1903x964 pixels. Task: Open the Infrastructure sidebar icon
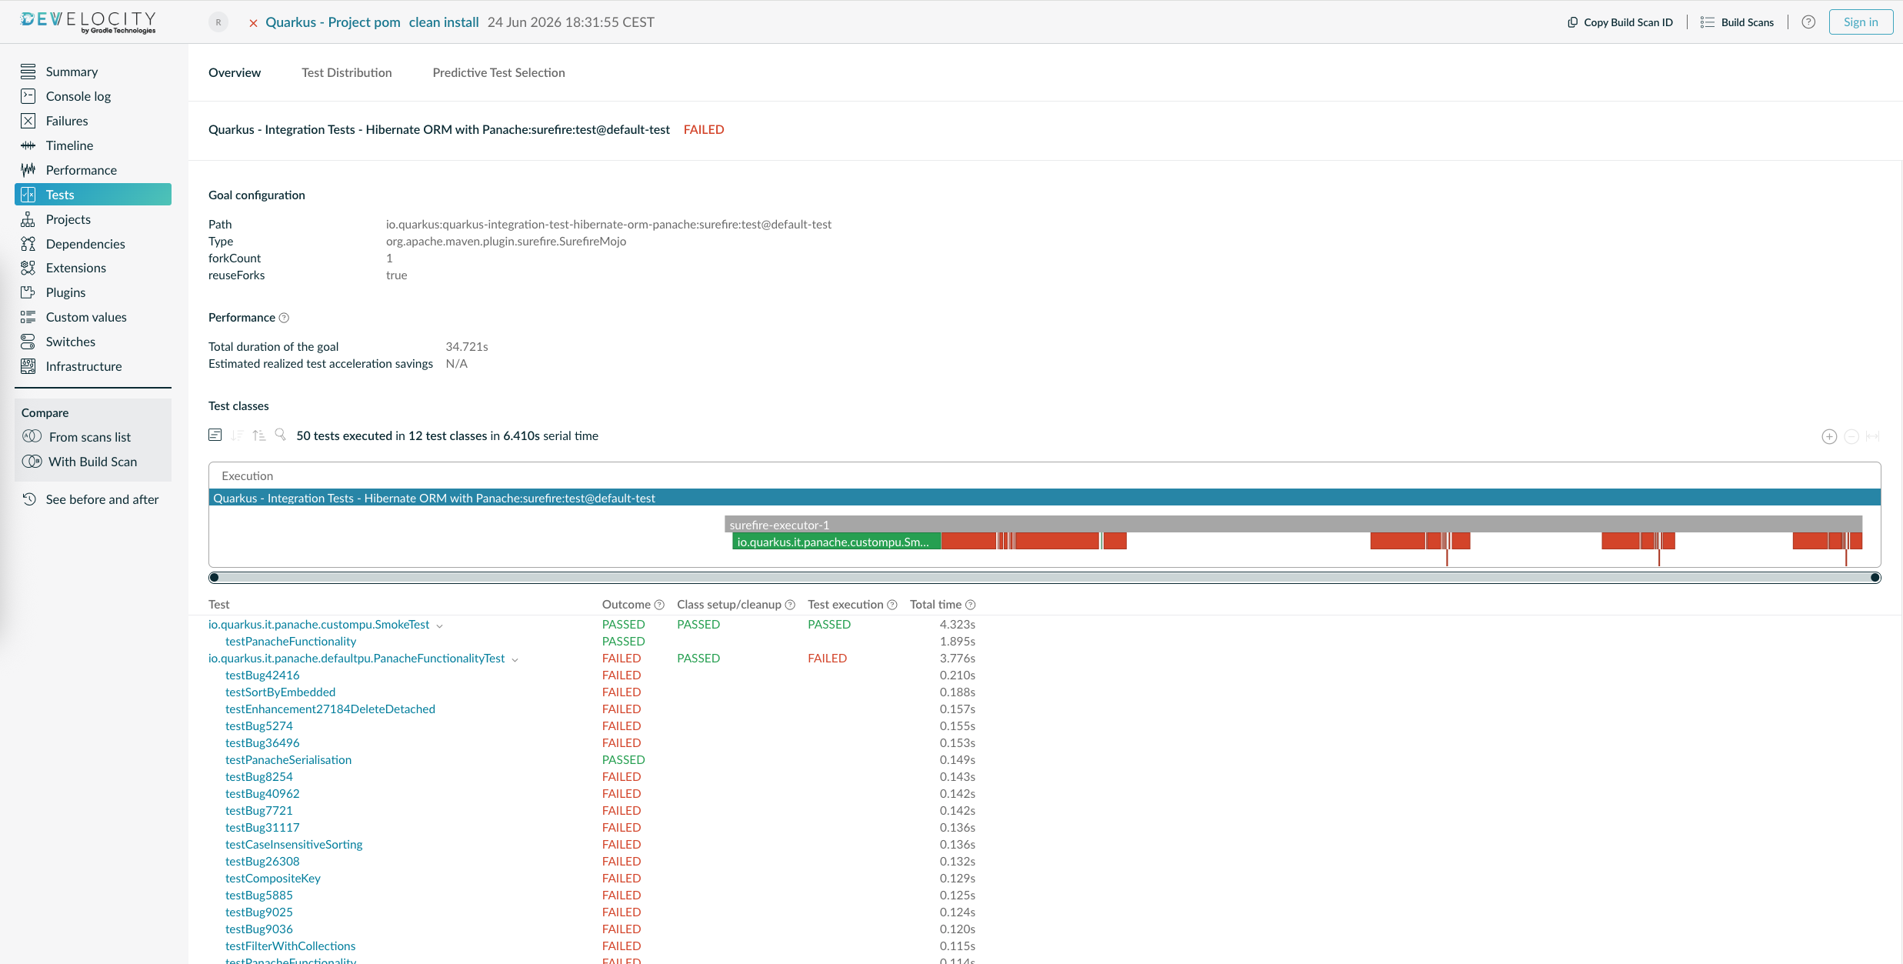coord(28,366)
